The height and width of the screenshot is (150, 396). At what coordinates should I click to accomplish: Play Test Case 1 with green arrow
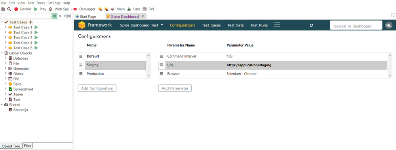(36, 27)
